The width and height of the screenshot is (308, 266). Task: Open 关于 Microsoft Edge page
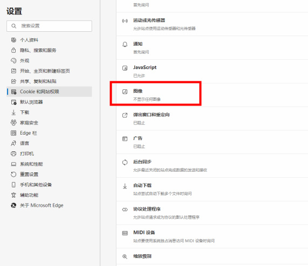click(49, 206)
